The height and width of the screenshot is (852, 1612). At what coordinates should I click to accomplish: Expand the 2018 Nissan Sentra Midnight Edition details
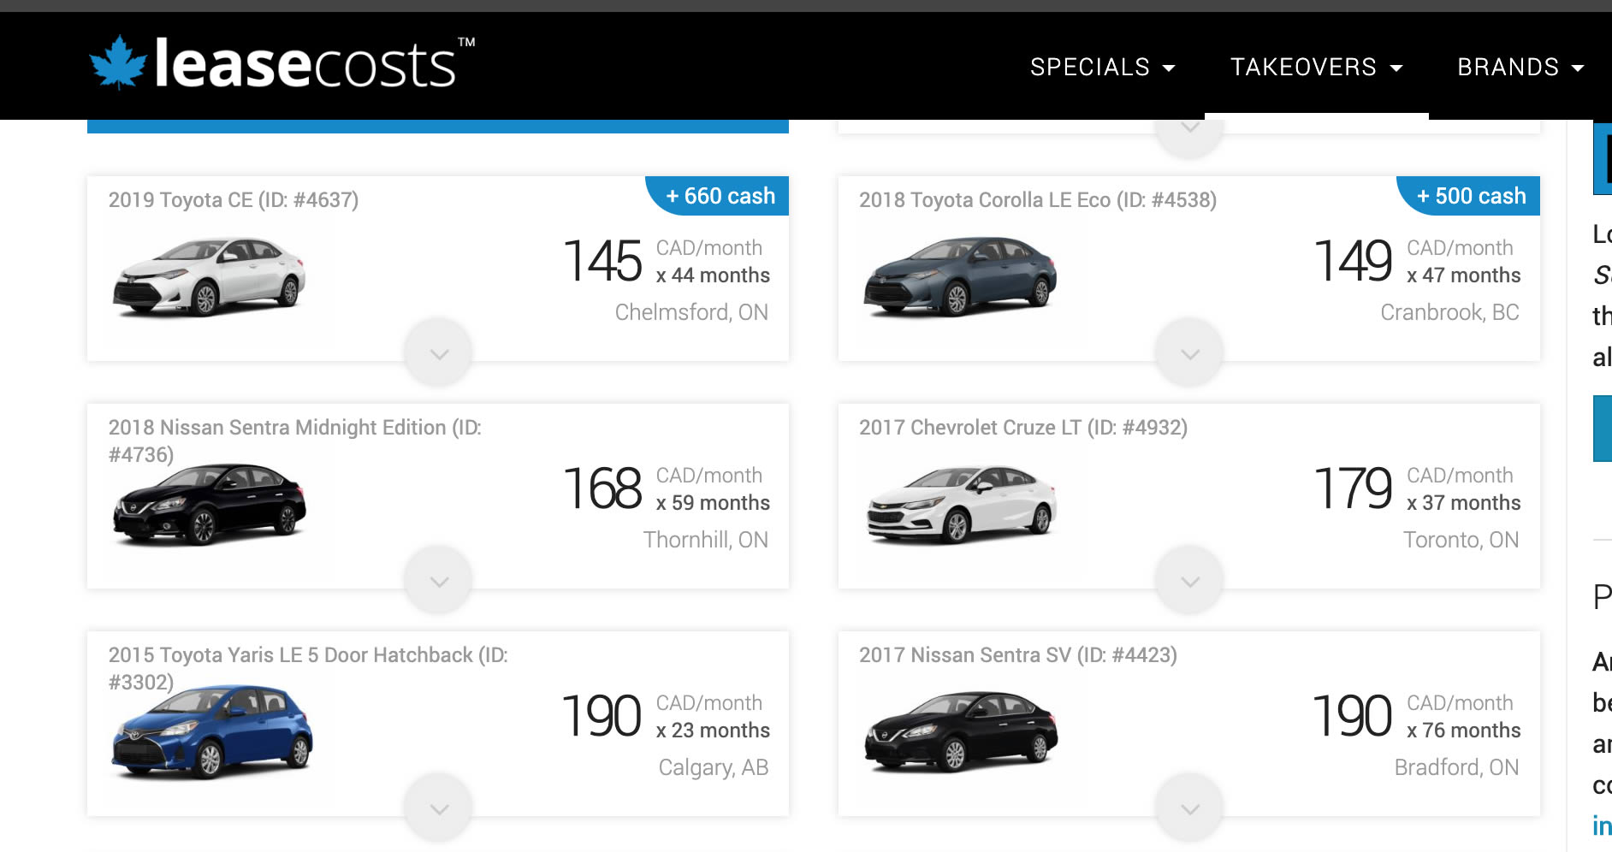click(x=438, y=581)
